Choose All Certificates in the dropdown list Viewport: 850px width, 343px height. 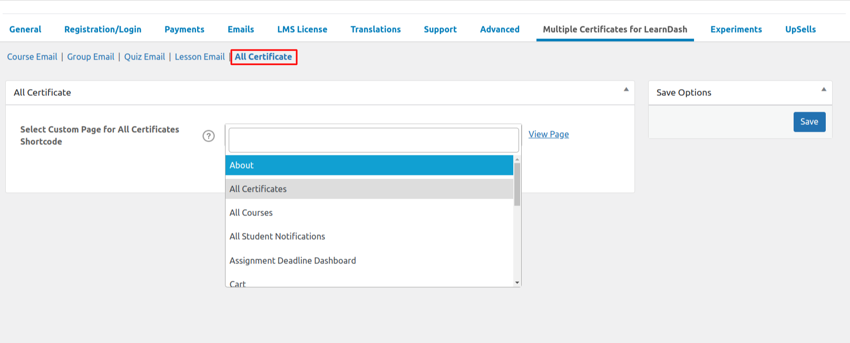(369, 189)
